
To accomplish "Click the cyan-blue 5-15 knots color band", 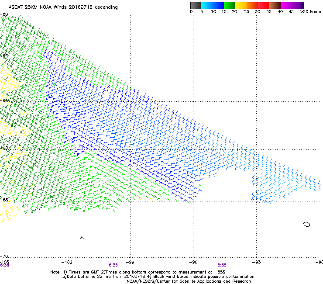I will click(213, 5).
